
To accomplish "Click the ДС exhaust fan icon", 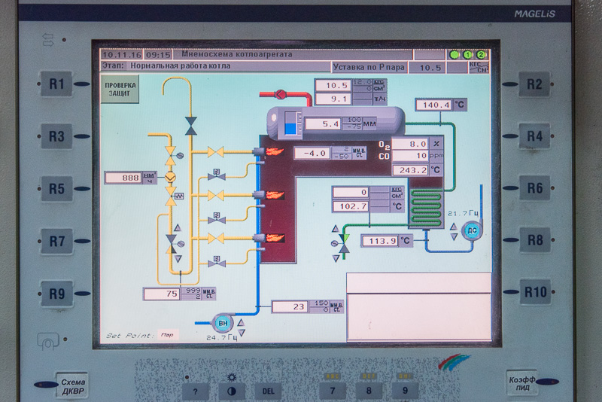I will (x=472, y=231).
